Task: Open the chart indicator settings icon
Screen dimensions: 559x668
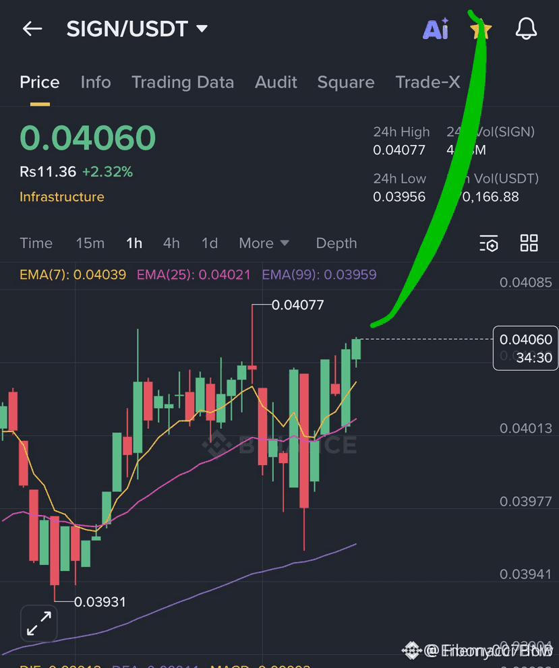Action: point(488,243)
